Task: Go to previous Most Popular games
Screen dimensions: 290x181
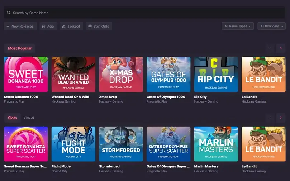Action: pyautogui.click(x=270, y=48)
